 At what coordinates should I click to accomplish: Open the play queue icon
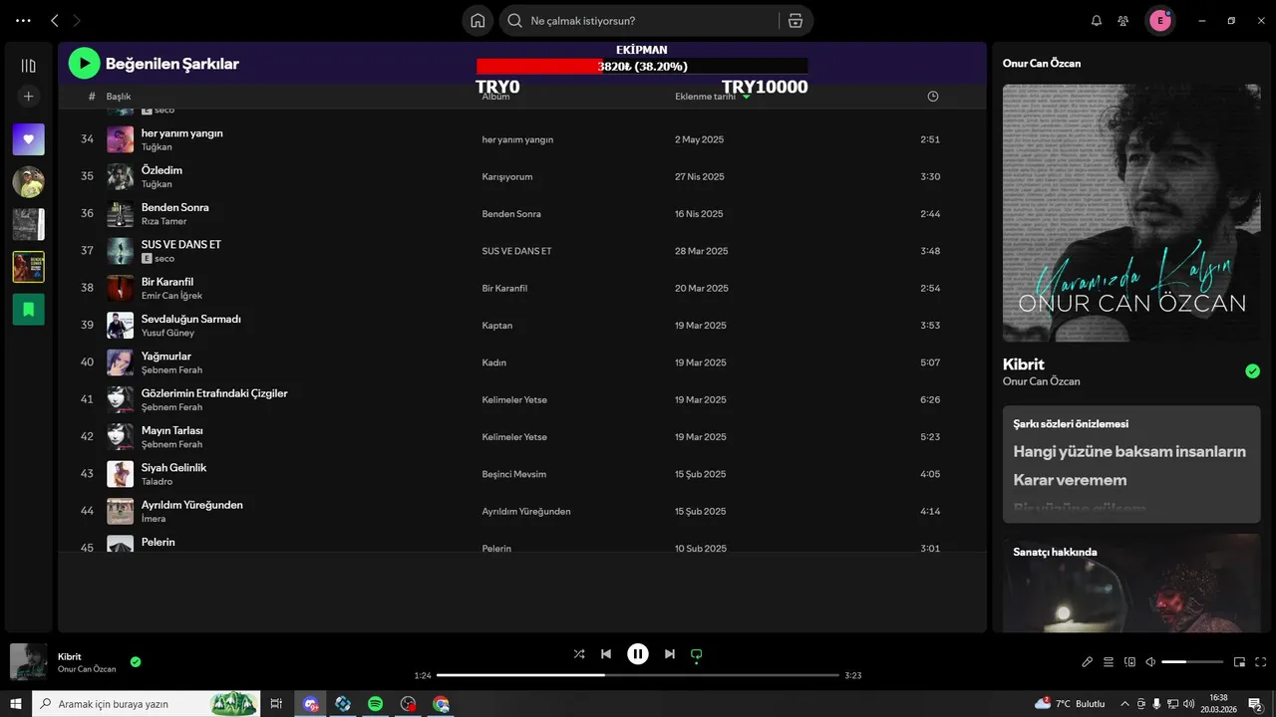point(1109,661)
